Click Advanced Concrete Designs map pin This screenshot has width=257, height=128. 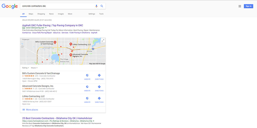tap(71, 55)
